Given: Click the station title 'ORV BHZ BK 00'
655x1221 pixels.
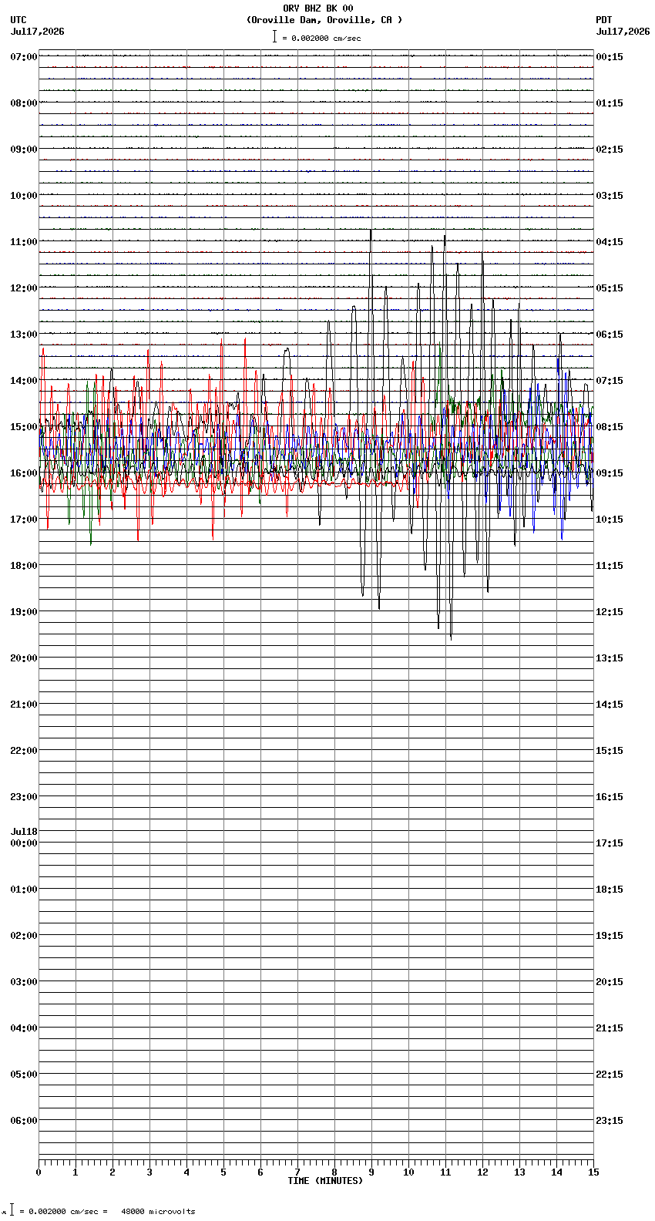Looking at the screenshot, I should [318, 8].
